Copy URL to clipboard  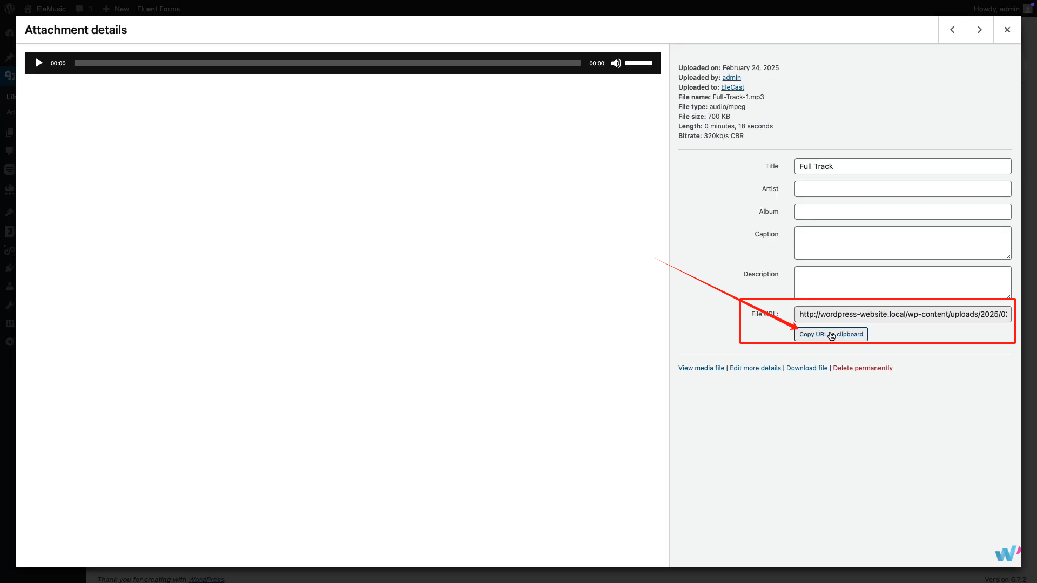[x=831, y=334]
